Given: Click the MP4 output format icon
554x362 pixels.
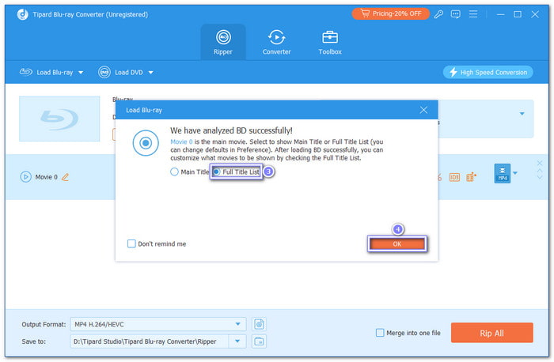Looking at the screenshot, I should tap(501, 173).
